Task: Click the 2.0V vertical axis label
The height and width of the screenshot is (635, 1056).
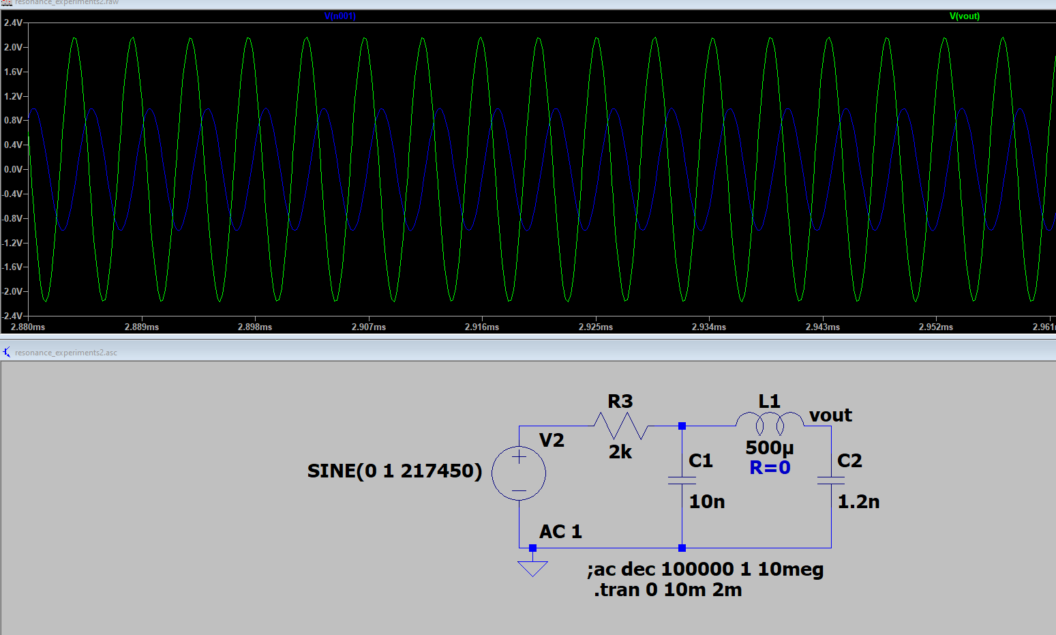Action: (13, 47)
